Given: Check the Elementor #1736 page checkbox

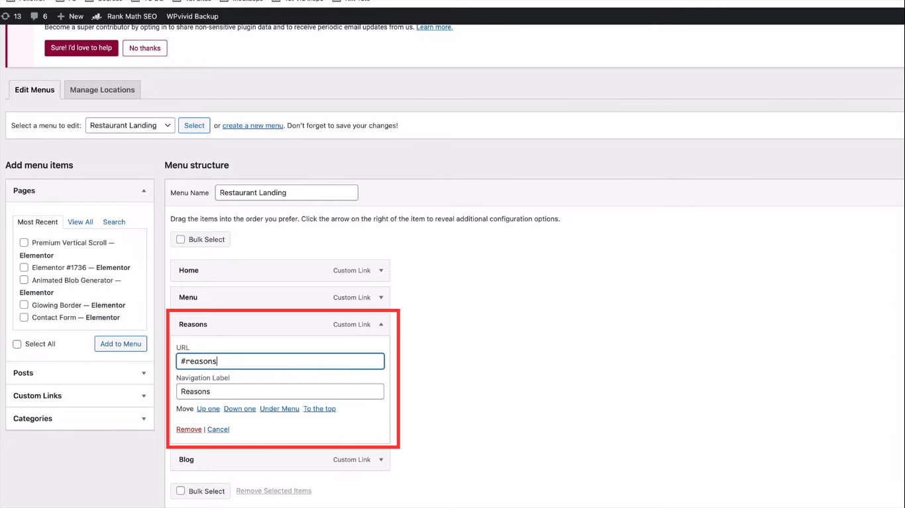Looking at the screenshot, I should [x=24, y=267].
